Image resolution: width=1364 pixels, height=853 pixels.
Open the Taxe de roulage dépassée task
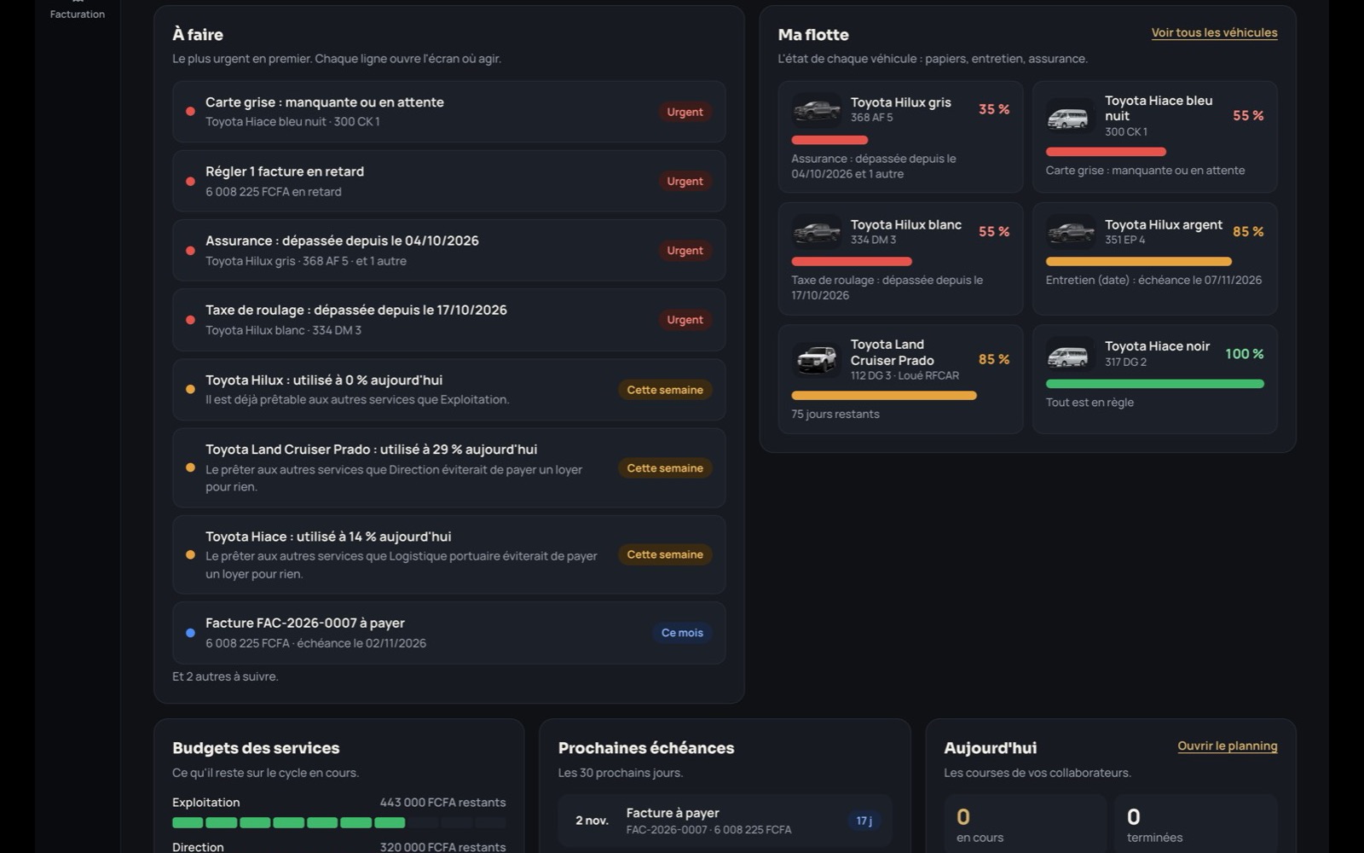[448, 320]
